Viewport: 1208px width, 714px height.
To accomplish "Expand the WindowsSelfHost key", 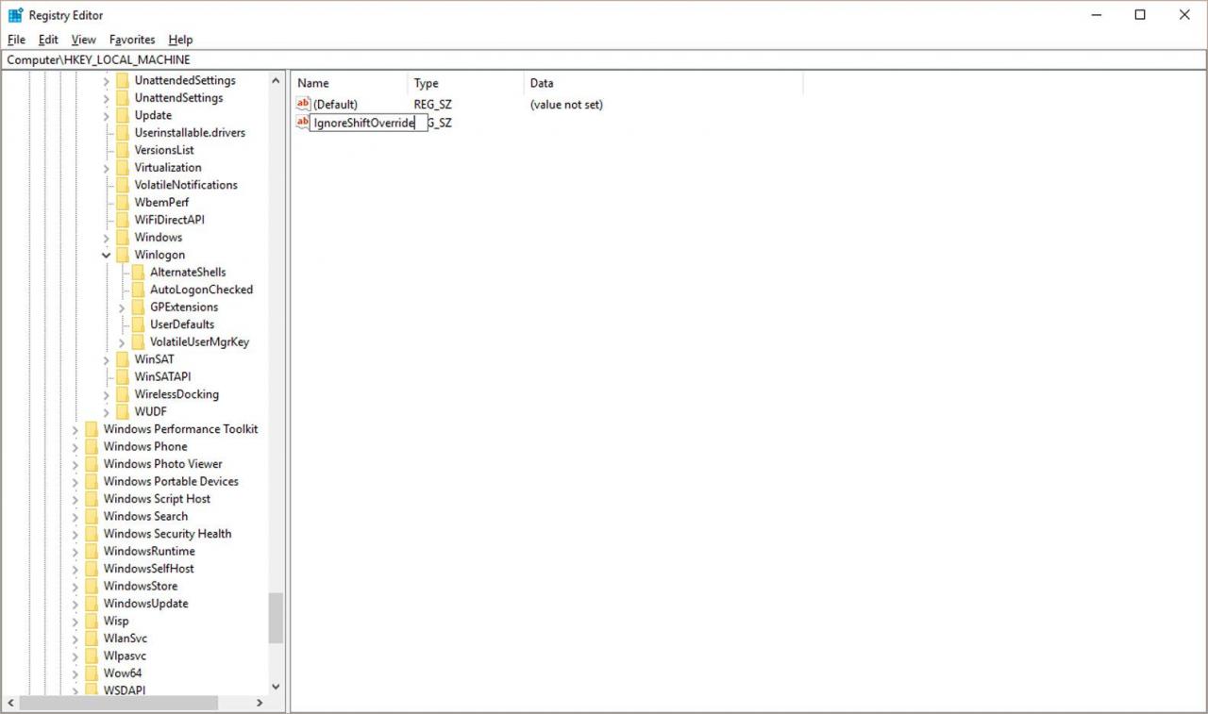I will point(75,569).
